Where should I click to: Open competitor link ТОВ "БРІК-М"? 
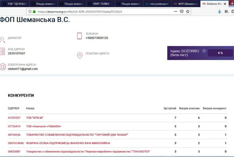tap(35, 118)
